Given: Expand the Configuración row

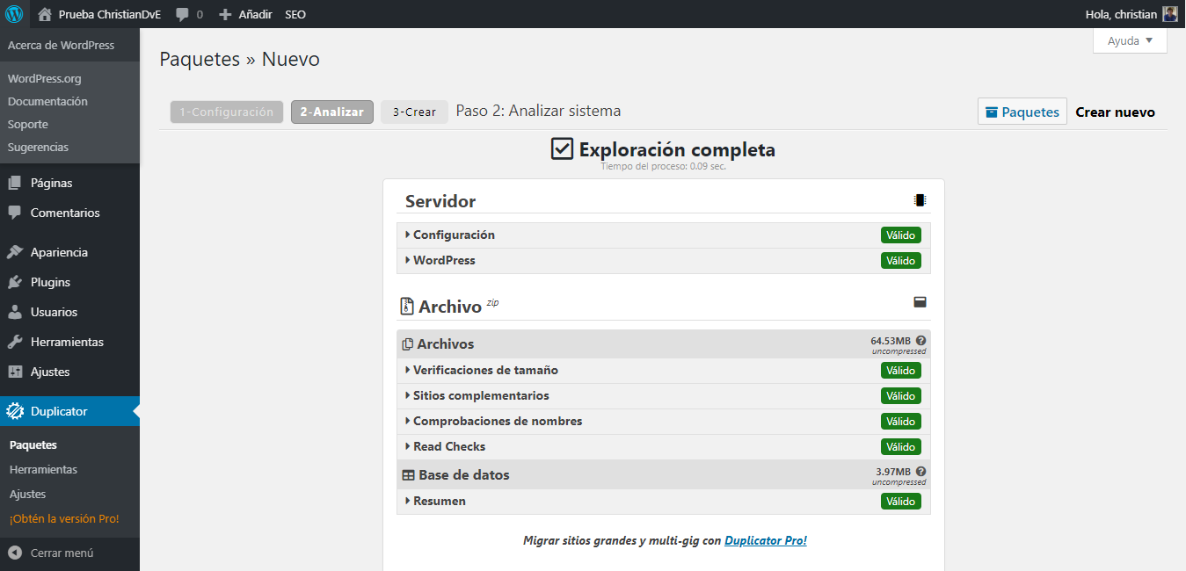Looking at the screenshot, I should 664,235.
